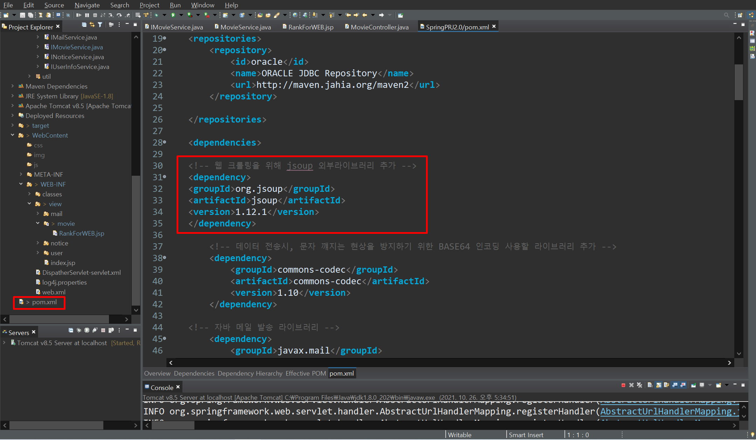Collapse all in Project Explorer toolbar

click(84, 25)
